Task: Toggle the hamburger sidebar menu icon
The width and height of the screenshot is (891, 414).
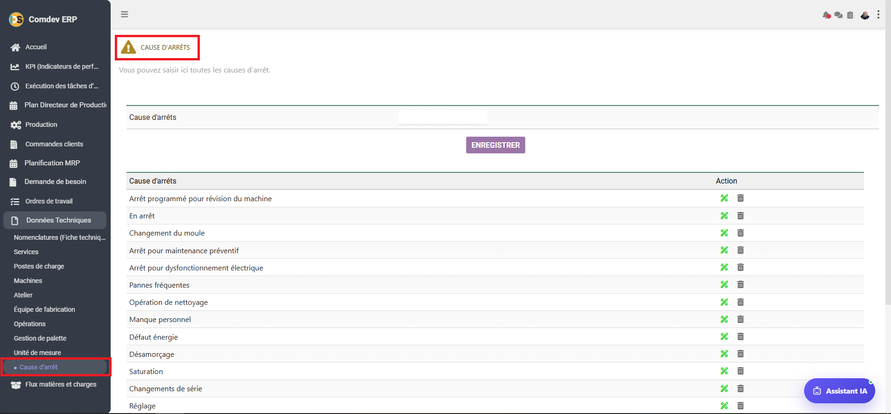Action: 124,14
